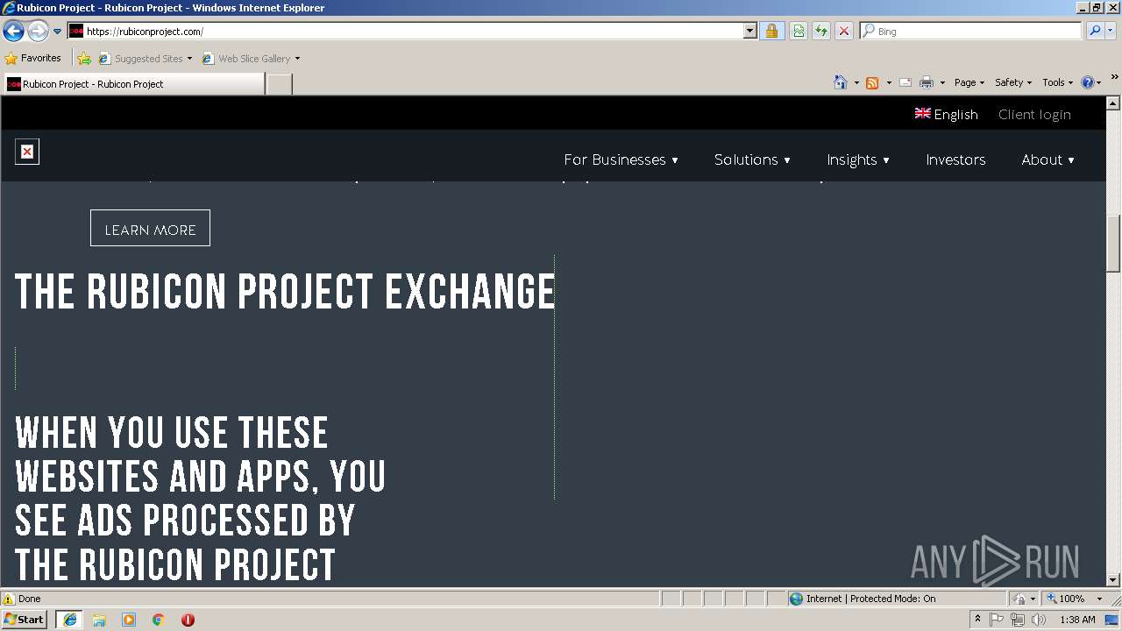Go forward with the browser Forward arrow

point(38,32)
